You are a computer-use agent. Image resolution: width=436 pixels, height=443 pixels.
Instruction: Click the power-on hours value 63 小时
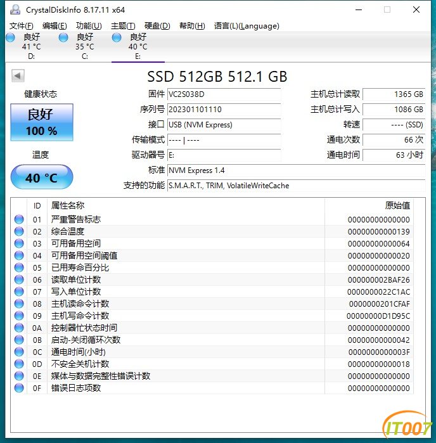[x=394, y=155]
